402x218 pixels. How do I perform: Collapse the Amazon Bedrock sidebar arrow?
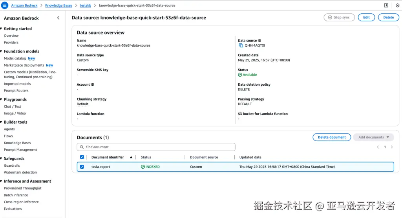click(x=58, y=18)
